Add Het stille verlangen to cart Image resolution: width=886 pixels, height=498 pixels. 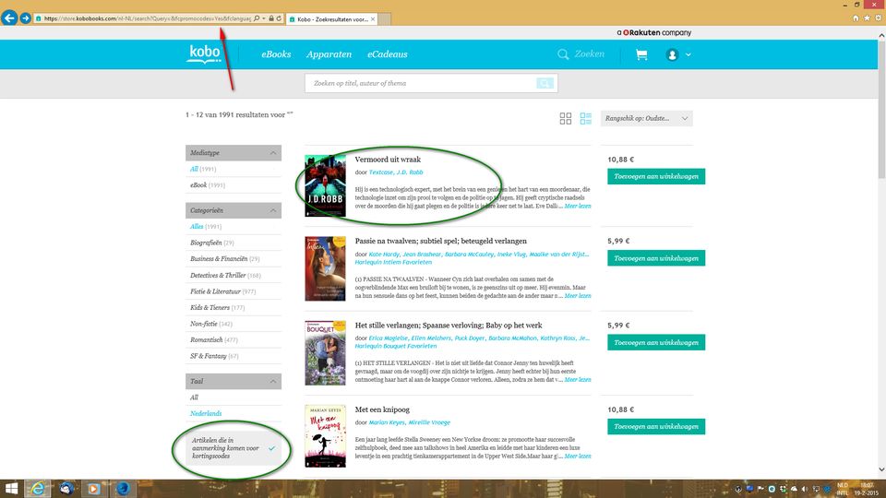[x=656, y=342]
